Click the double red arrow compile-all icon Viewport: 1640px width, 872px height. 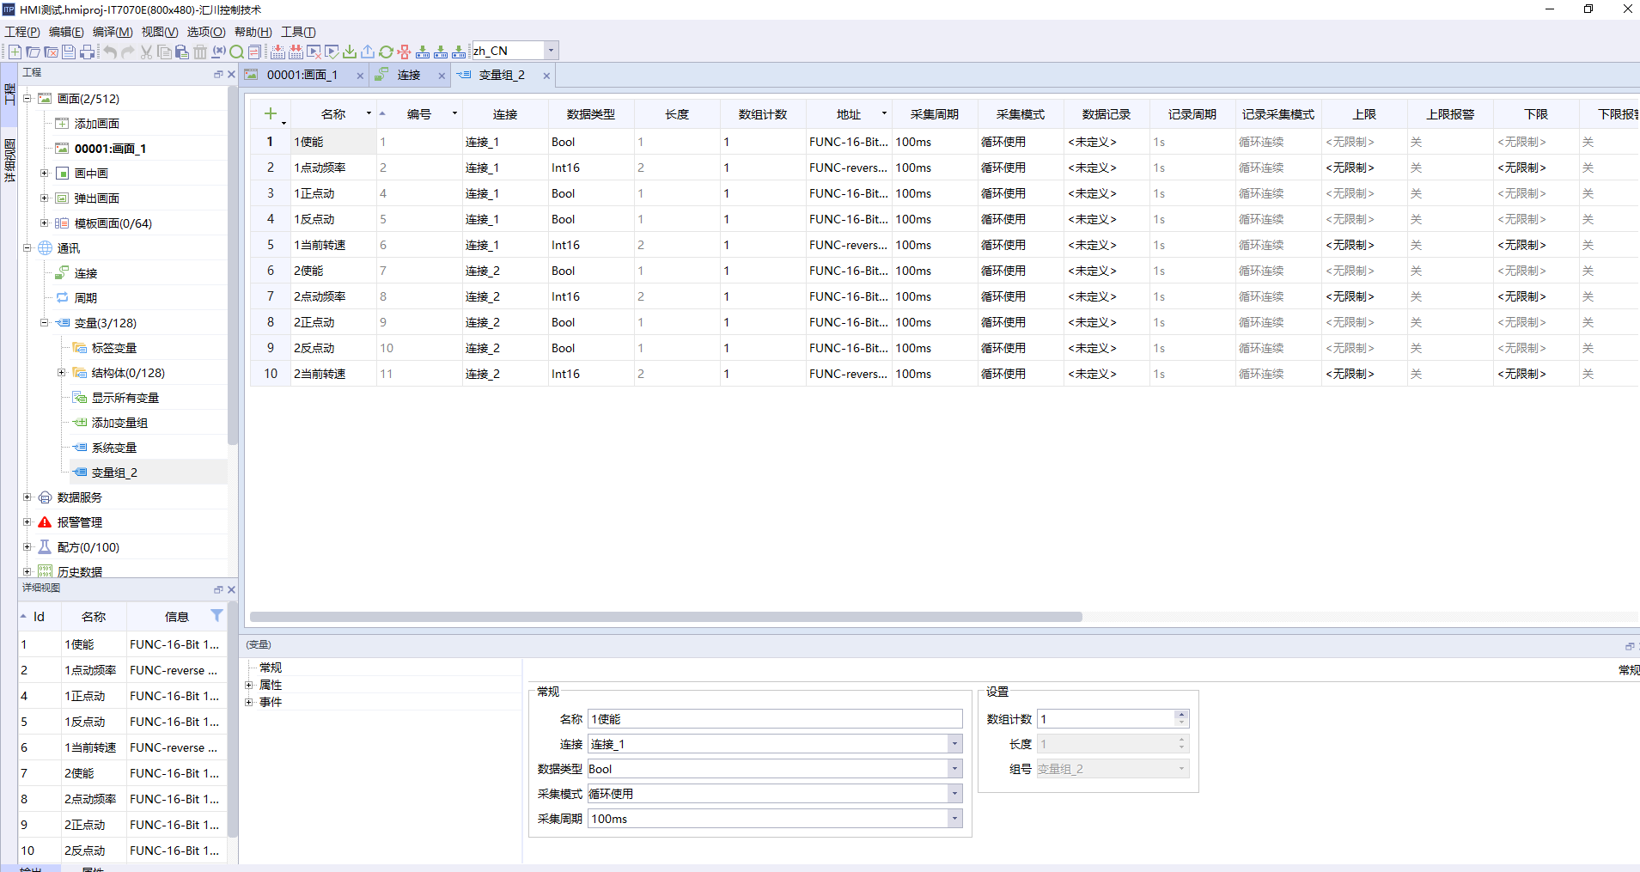pos(296,52)
